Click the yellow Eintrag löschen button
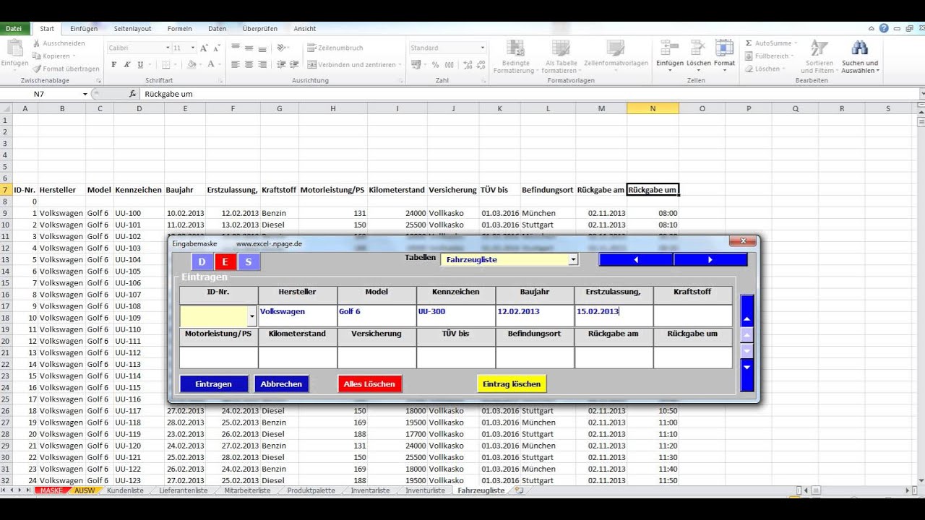925x520 pixels. tap(512, 383)
